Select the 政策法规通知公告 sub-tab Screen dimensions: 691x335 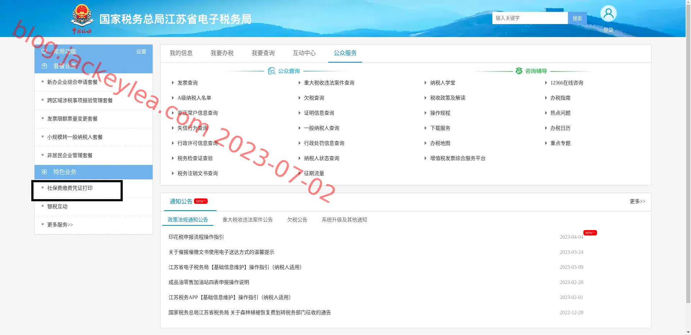(188, 220)
